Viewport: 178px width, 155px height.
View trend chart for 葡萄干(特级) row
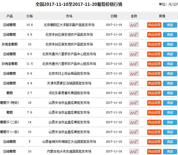click(134, 103)
